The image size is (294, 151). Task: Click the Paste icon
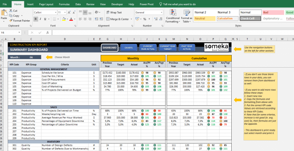point(4,13)
